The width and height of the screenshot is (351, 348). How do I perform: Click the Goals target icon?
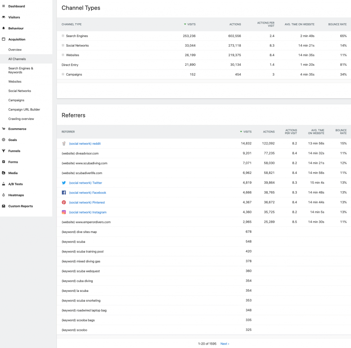tap(3, 140)
